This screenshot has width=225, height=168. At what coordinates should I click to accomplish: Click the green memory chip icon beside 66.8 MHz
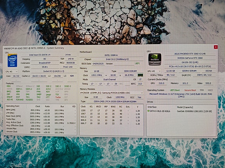(x=140, y=75)
